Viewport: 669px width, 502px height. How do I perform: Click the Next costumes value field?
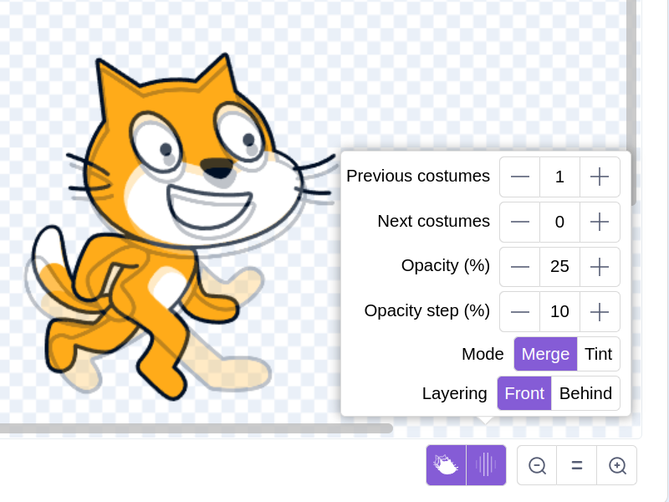(559, 222)
